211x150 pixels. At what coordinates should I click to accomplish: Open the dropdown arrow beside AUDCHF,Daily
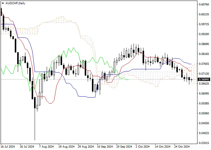pos(3,3)
